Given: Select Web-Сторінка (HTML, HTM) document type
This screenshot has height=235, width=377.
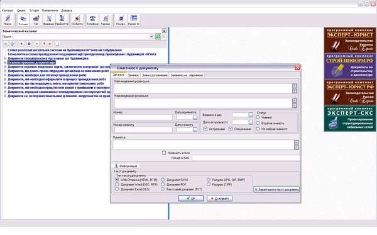Looking at the screenshot, I should click(117, 180).
